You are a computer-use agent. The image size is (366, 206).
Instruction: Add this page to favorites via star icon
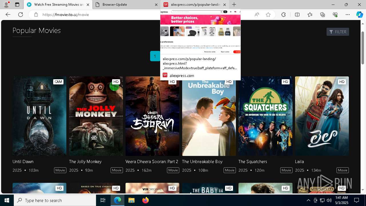268,15
